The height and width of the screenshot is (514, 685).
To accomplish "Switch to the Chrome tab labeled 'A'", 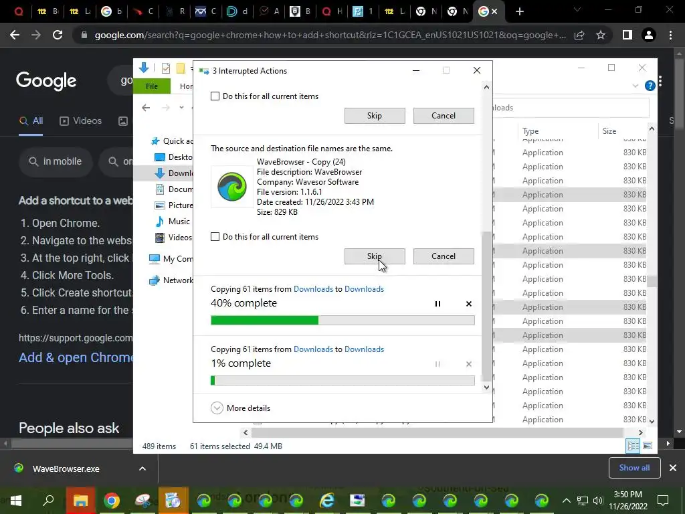I will (269, 11).
